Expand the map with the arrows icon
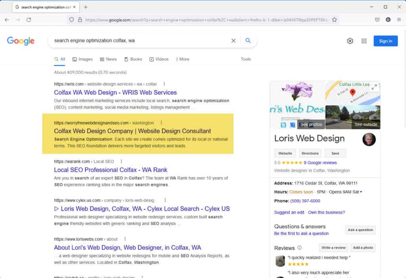 click(374, 87)
